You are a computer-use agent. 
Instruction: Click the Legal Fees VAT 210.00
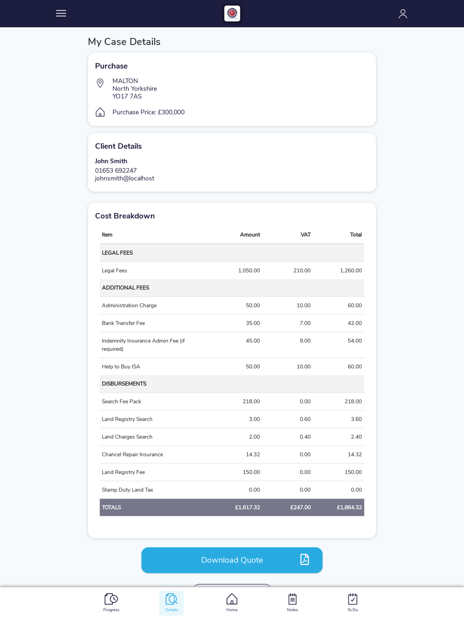coord(302,271)
